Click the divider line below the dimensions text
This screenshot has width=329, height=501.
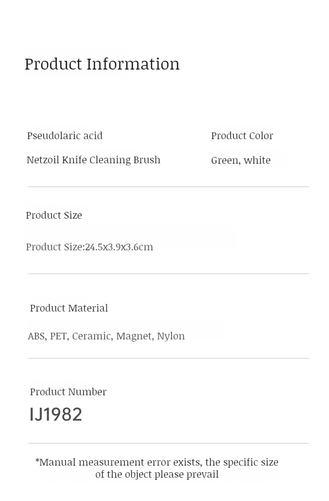coord(168,274)
